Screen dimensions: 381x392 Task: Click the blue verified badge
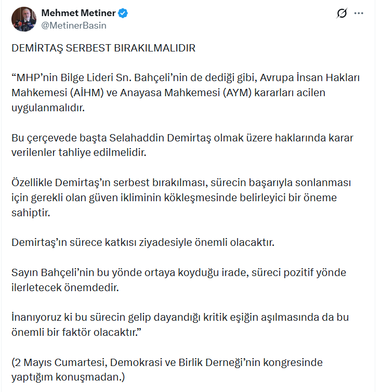point(123,13)
